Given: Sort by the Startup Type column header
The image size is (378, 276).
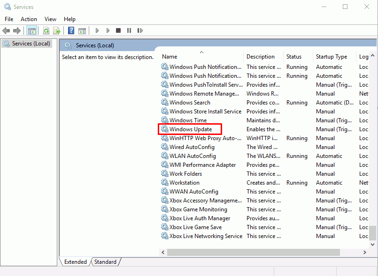Looking at the screenshot, I should click(x=335, y=57).
